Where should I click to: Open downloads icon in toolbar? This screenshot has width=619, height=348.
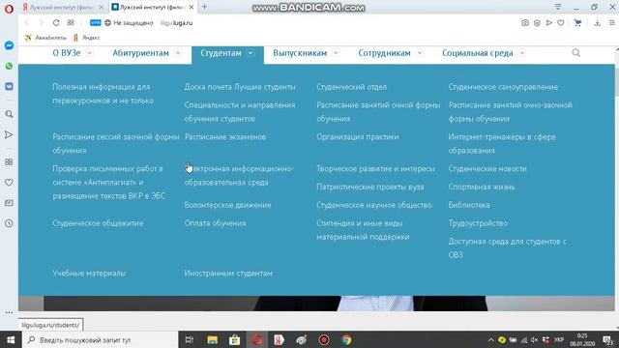598,23
